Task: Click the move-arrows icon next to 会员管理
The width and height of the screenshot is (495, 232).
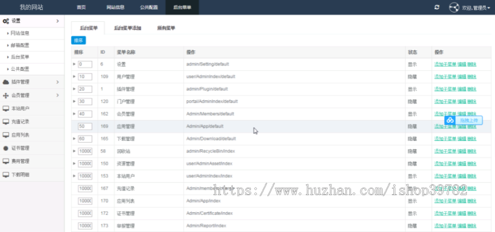Action: point(5,95)
